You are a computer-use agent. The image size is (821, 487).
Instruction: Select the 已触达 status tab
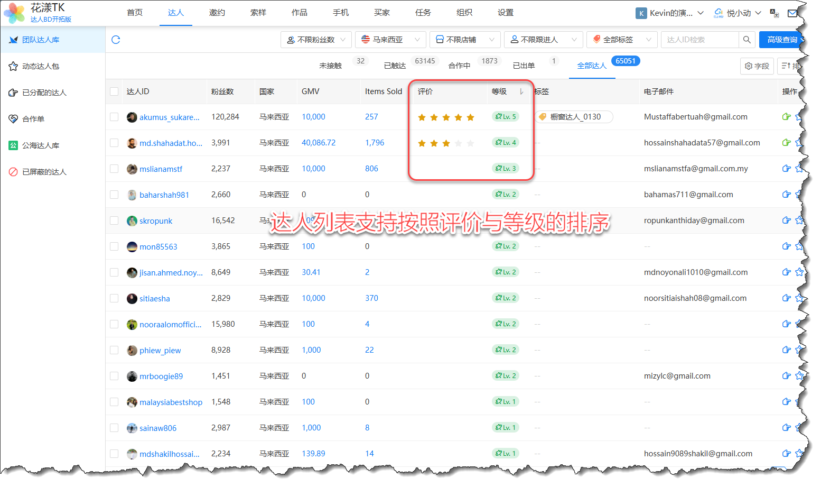[395, 66]
